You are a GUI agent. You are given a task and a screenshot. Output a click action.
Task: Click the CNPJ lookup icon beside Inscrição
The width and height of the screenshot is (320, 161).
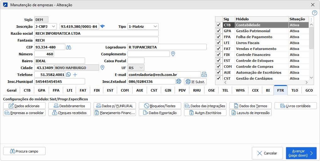click(x=102, y=27)
